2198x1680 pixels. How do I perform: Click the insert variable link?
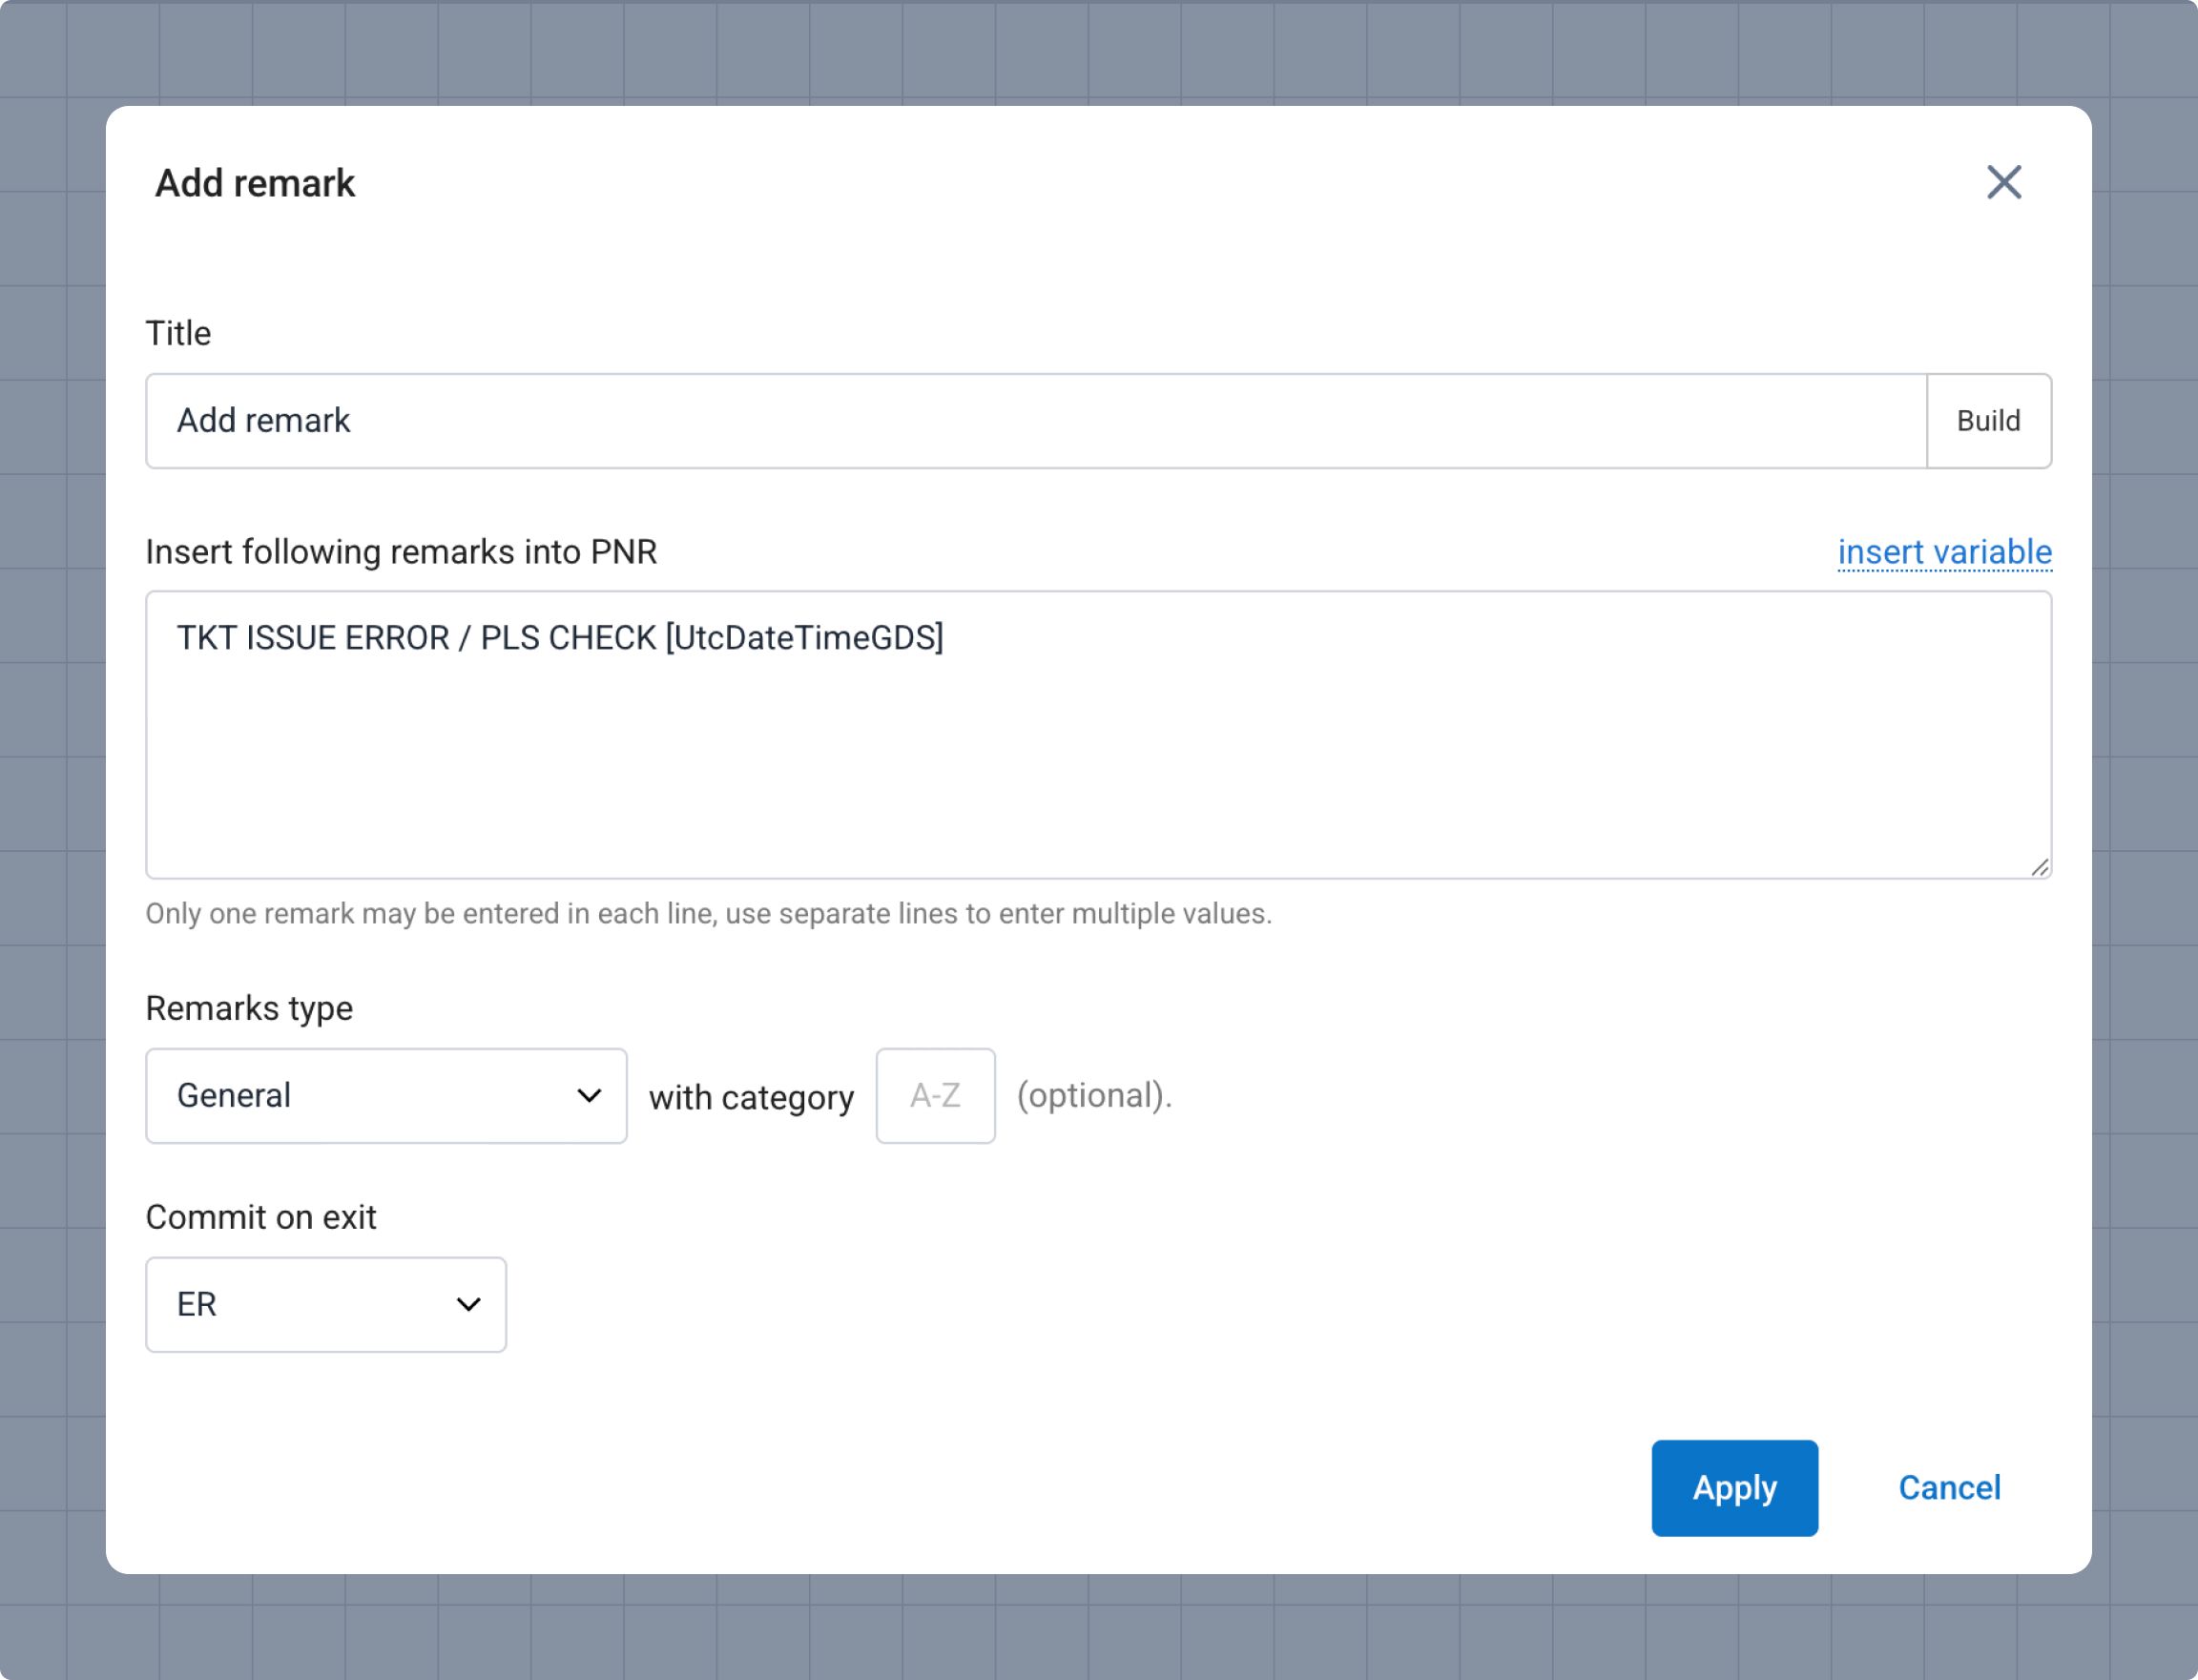(1944, 552)
